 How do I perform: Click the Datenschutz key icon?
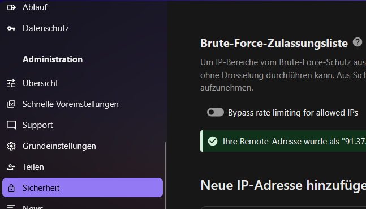(11, 28)
